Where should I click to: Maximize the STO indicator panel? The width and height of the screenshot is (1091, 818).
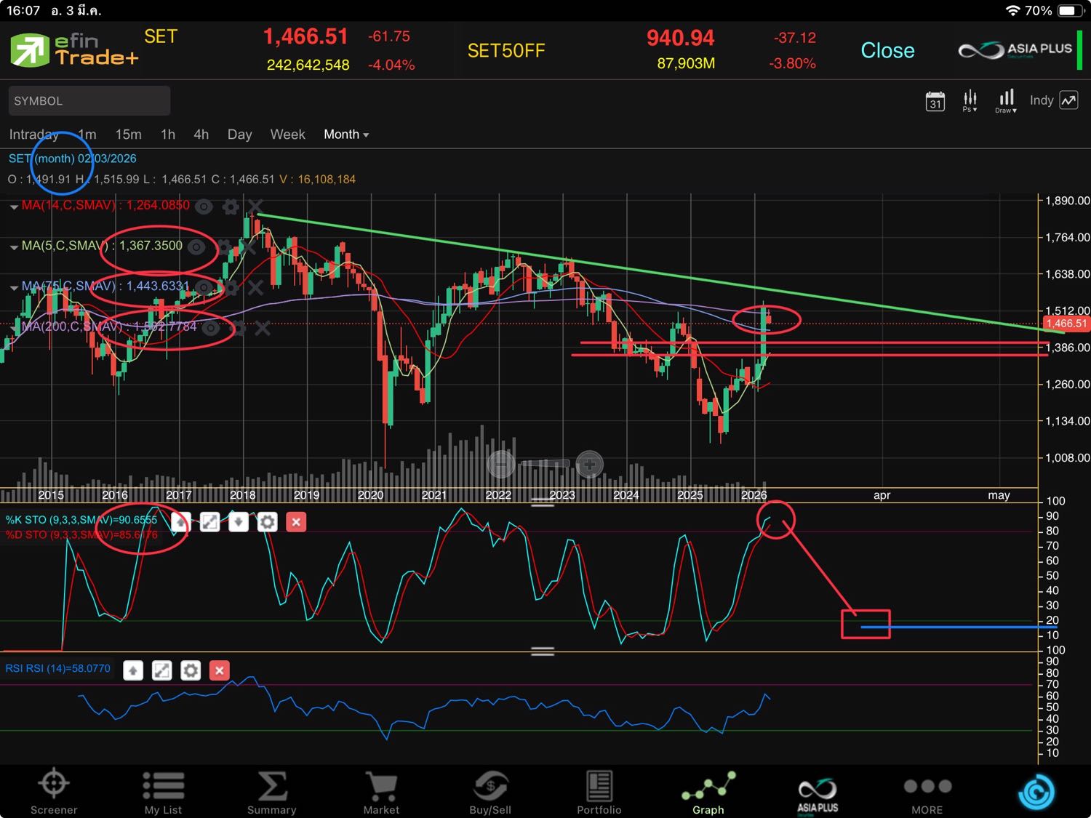pos(209,521)
